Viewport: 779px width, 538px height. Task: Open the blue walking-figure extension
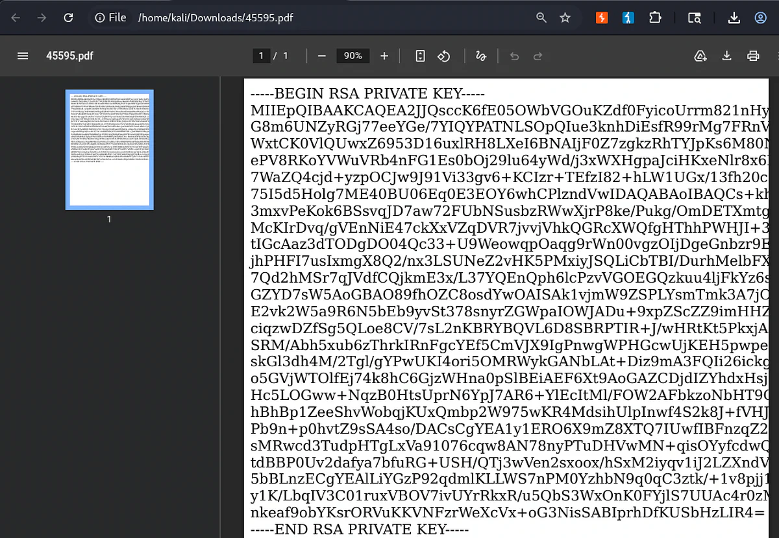tap(628, 18)
